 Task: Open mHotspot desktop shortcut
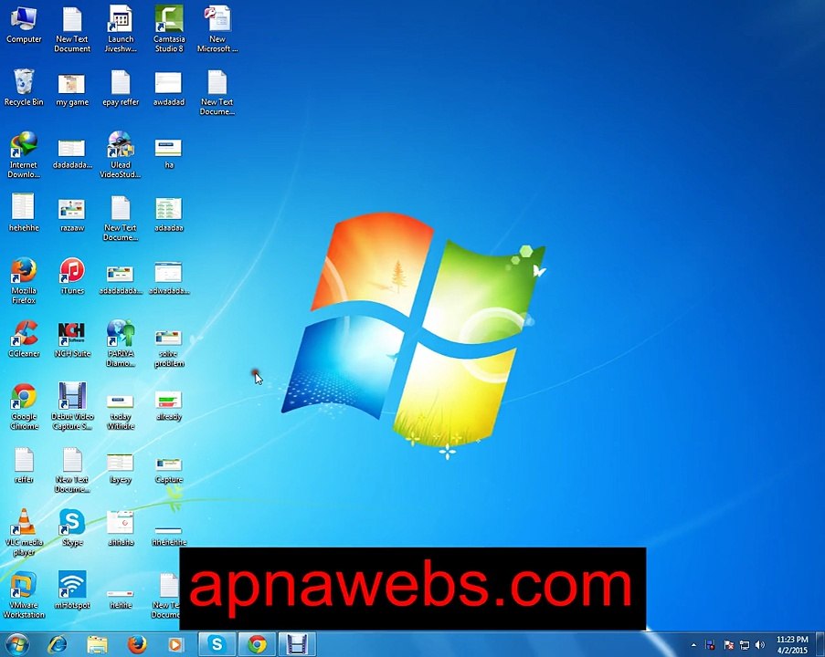(72, 590)
